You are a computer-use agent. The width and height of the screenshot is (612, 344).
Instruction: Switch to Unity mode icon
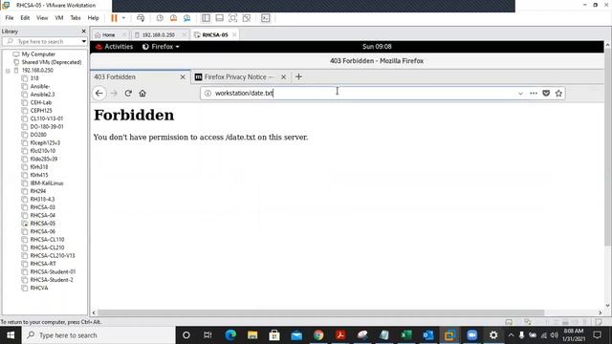[x=247, y=18]
